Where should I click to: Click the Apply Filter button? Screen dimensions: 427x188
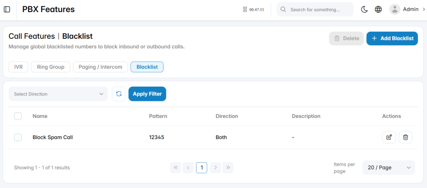(147, 94)
